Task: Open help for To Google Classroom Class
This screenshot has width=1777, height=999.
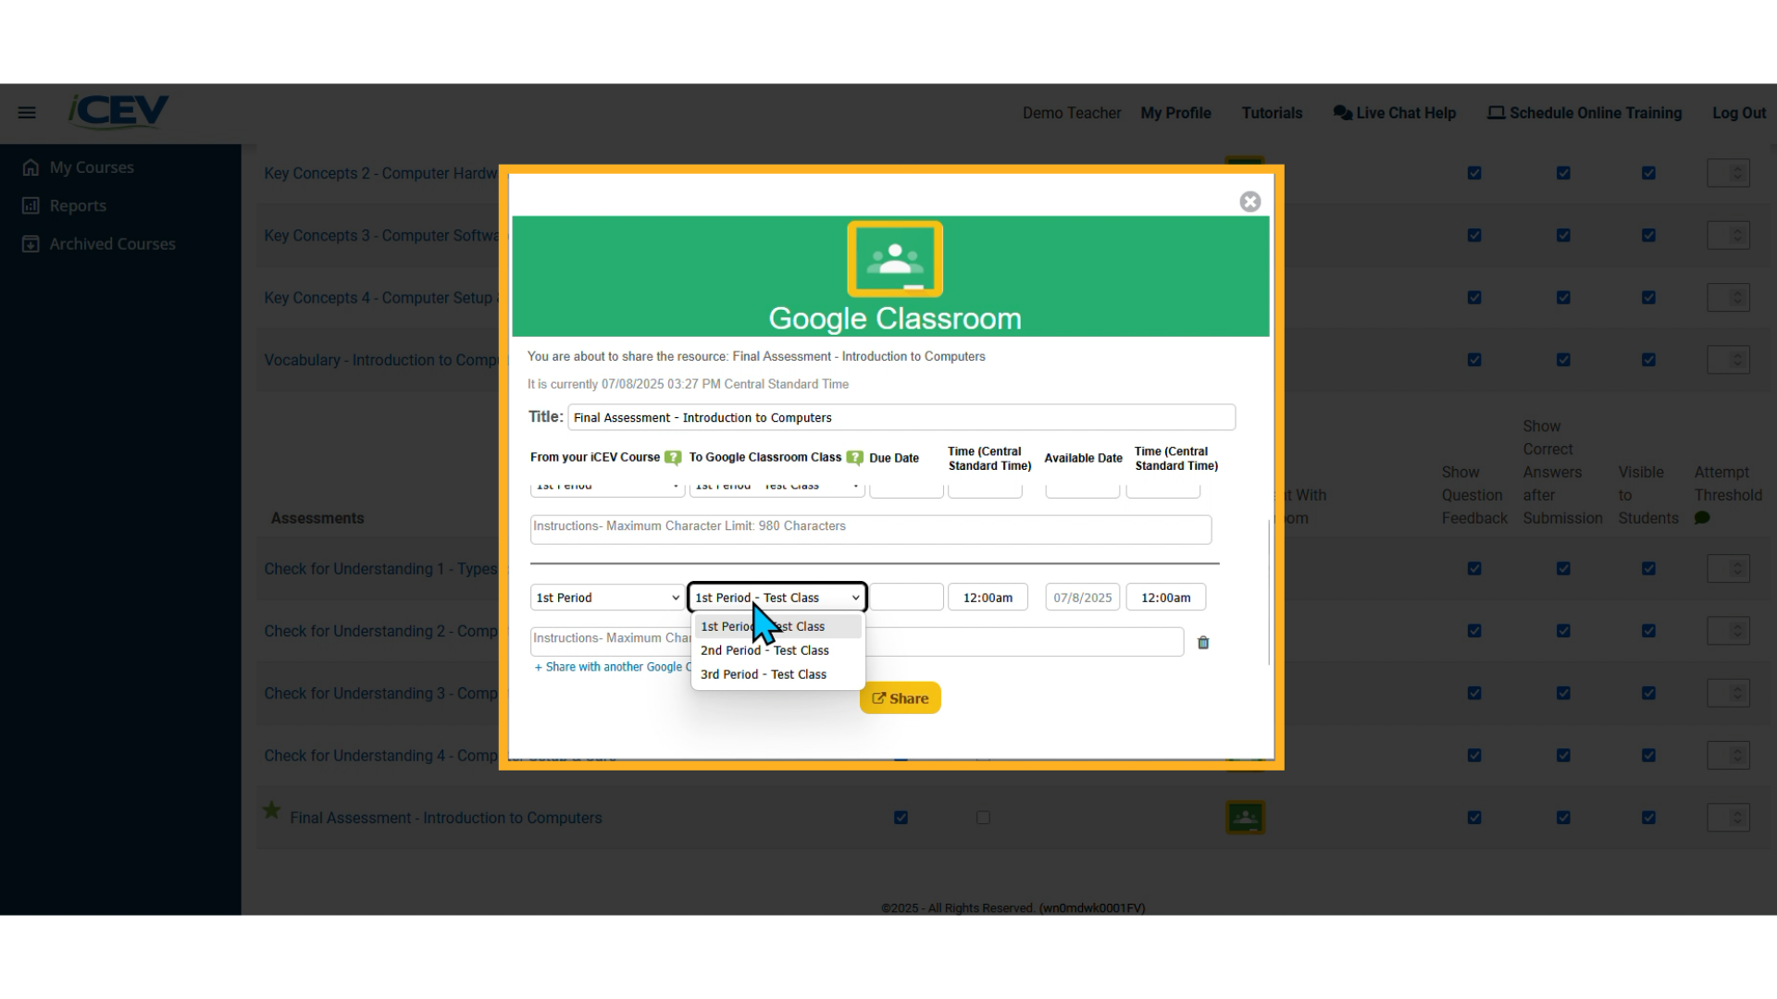Action: (x=855, y=458)
